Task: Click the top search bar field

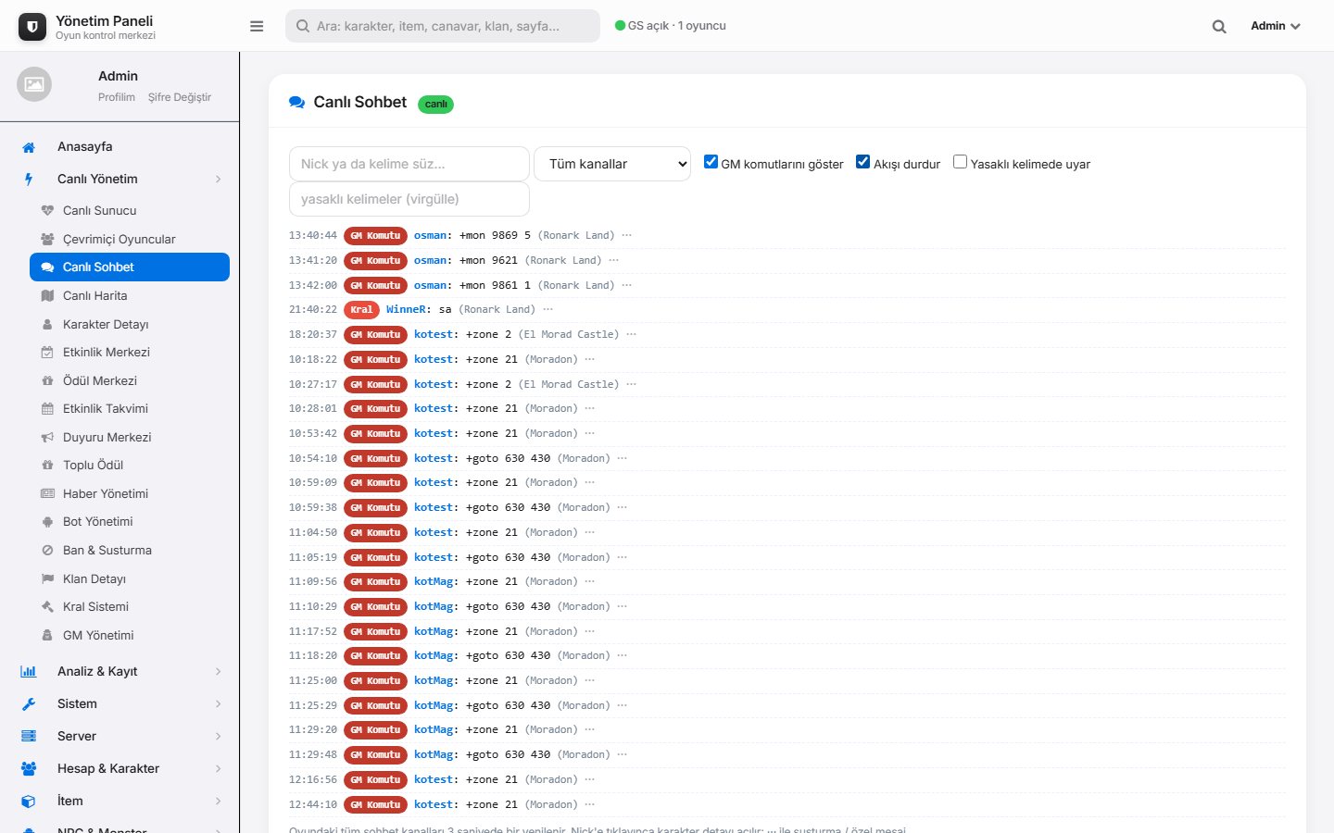Action: pyautogui.click(x=443, y=26)
